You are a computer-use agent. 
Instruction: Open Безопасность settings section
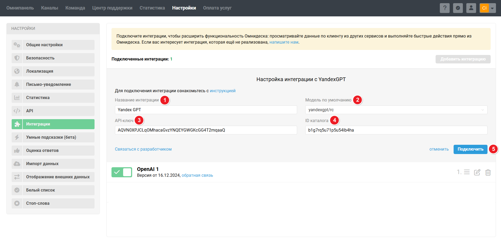point(53,58)
